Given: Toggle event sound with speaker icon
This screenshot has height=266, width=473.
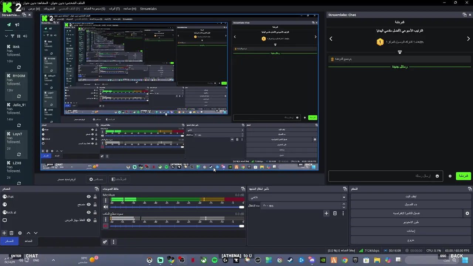Looking at the screenshot, I should pos(25,36).
